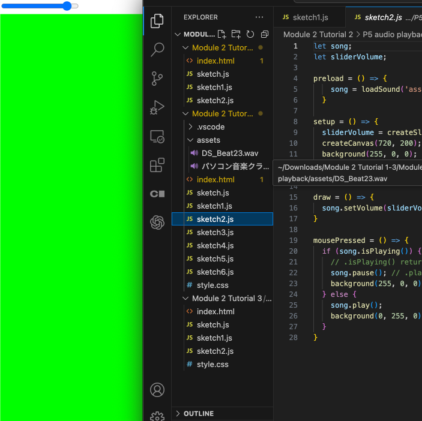Open the Manage settings gear
Image resolution: width=422 pixels, height=421 pixels.
157,416
